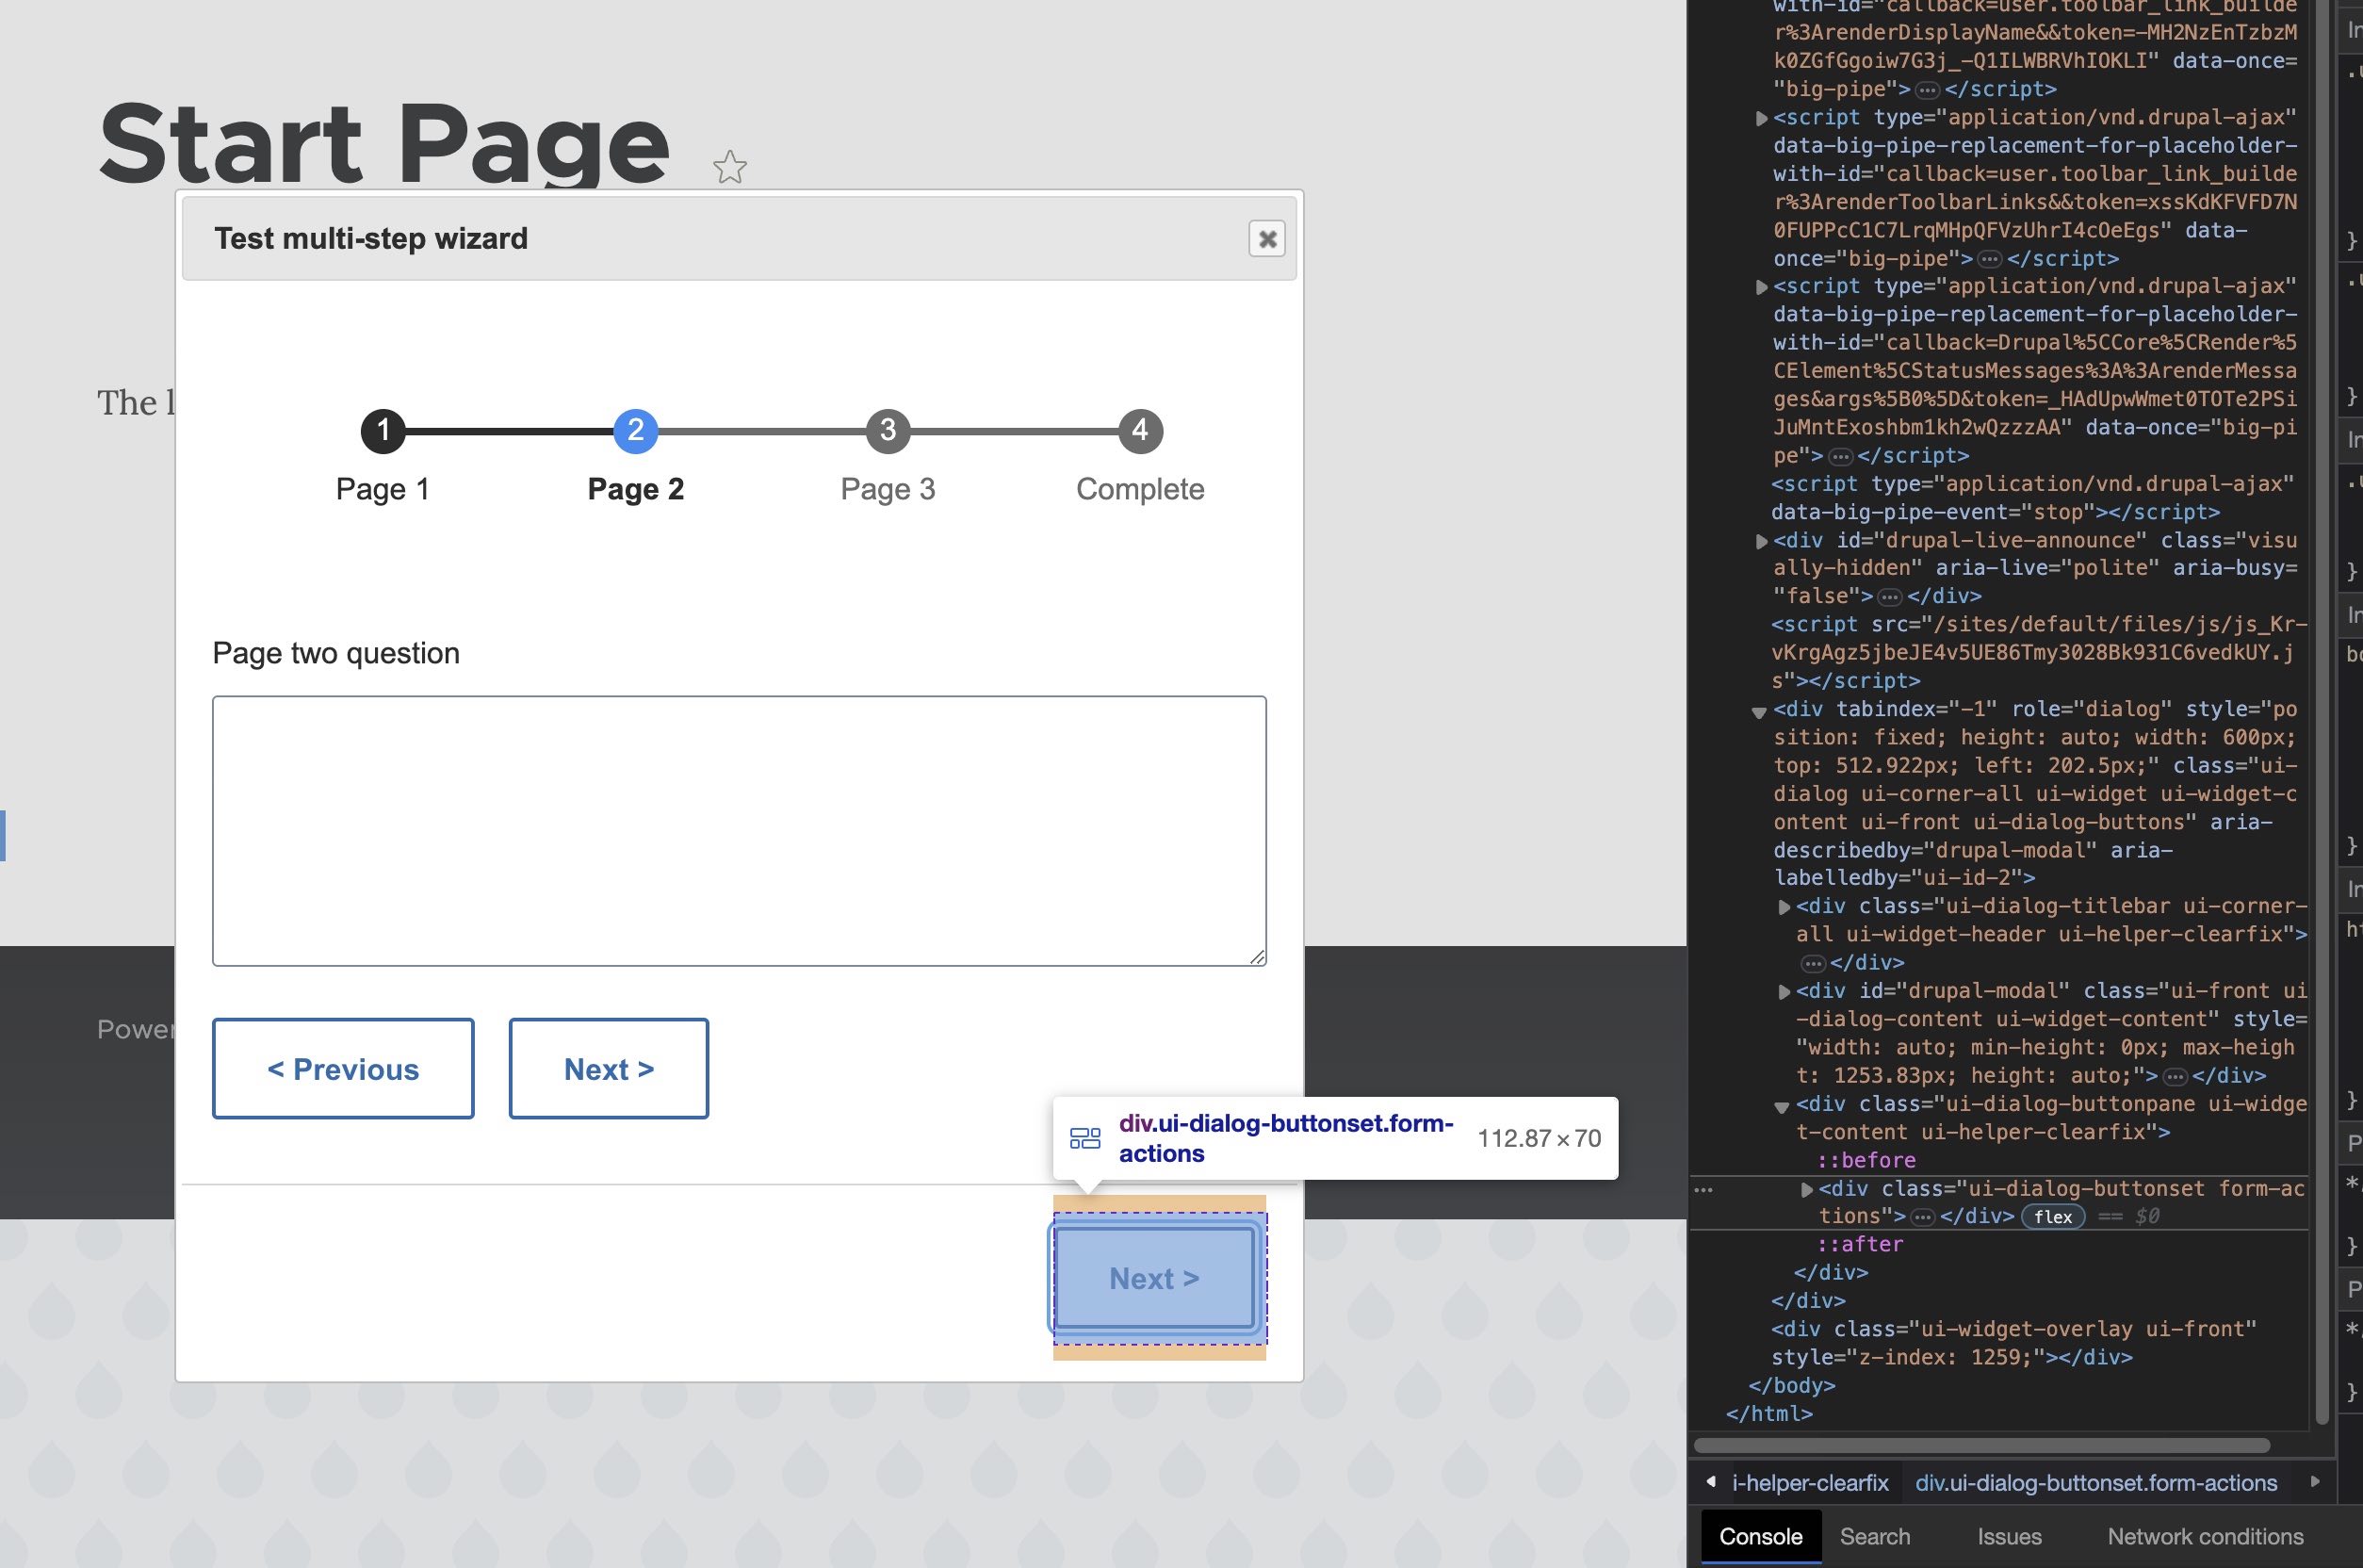Image resolution: width=2363 pixels, height=1568 pixels.
Task: Collapse the role="dialog" div node
Action: coord(1759,712)
